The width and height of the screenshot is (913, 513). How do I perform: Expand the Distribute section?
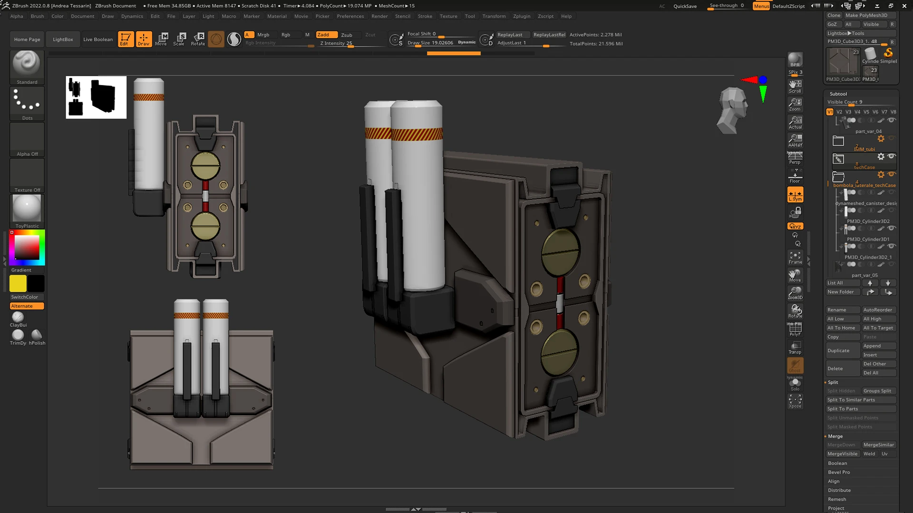click(x=839, y=490)
